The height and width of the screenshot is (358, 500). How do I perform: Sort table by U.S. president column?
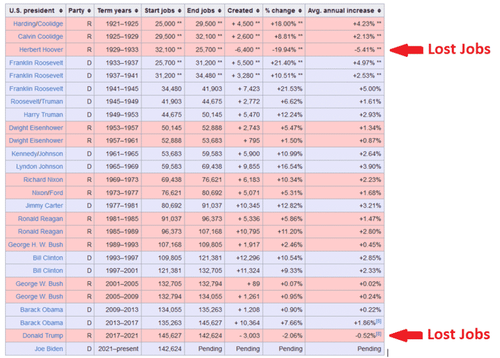pos(60,11)
